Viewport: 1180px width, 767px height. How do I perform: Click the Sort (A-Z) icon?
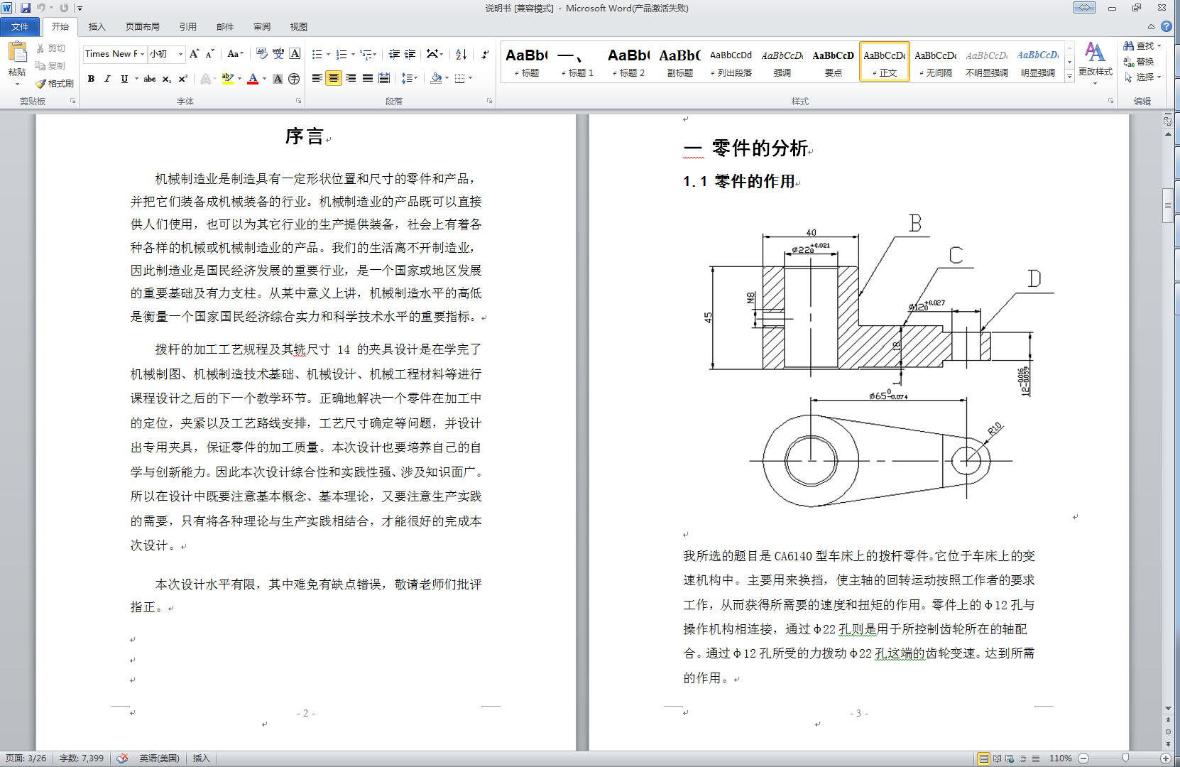[461, 54]
